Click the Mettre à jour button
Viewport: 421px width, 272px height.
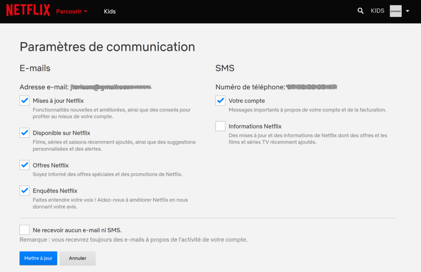(38, 258)
